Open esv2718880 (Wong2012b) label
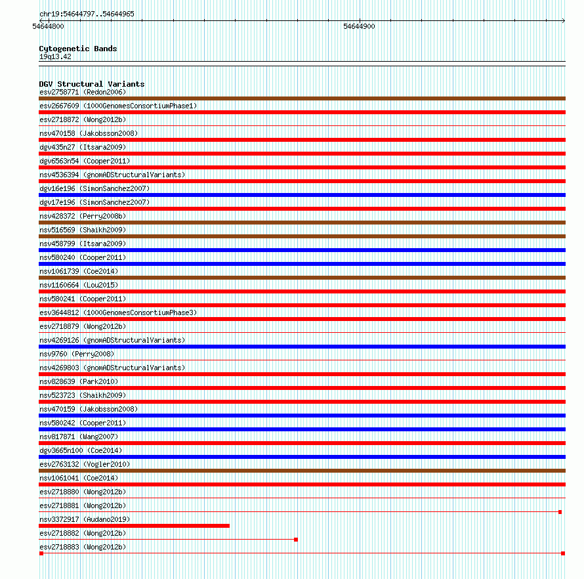The height and width of the screenshot is (579, 584). click(x=83, y=492)
